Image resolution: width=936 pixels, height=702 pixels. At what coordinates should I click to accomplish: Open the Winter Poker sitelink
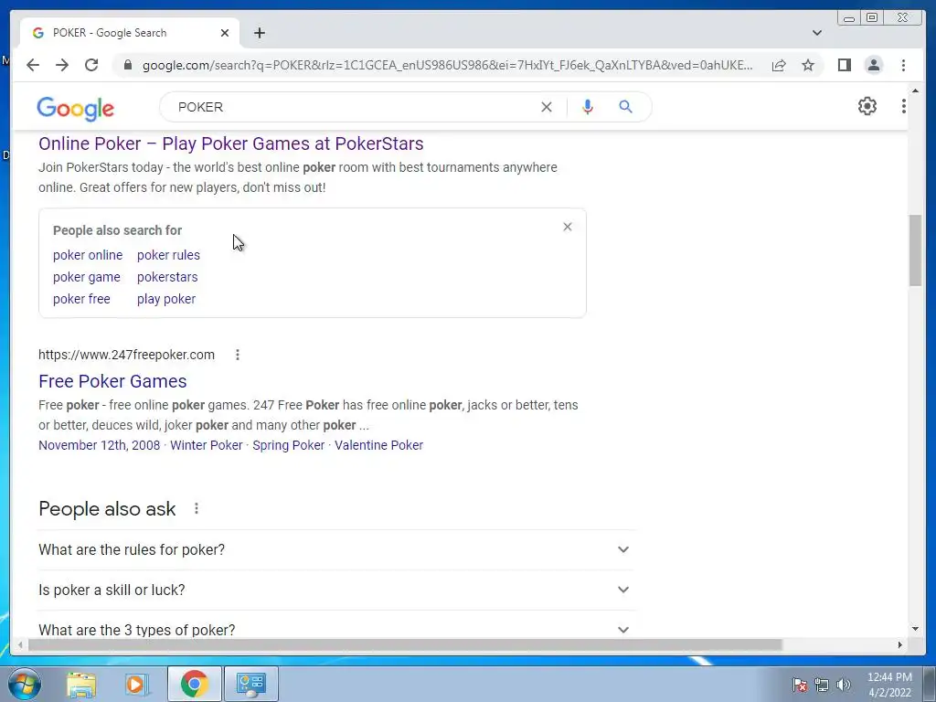(x=207, y=445)
